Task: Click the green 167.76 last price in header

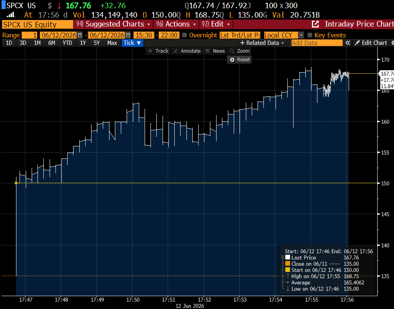Action: point(79,5)
